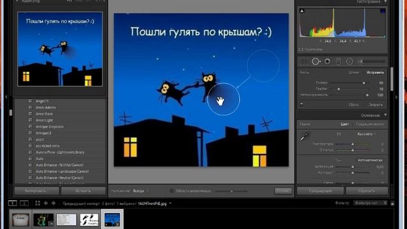Select the Adjustment Brush tool icon

point(361,62)
